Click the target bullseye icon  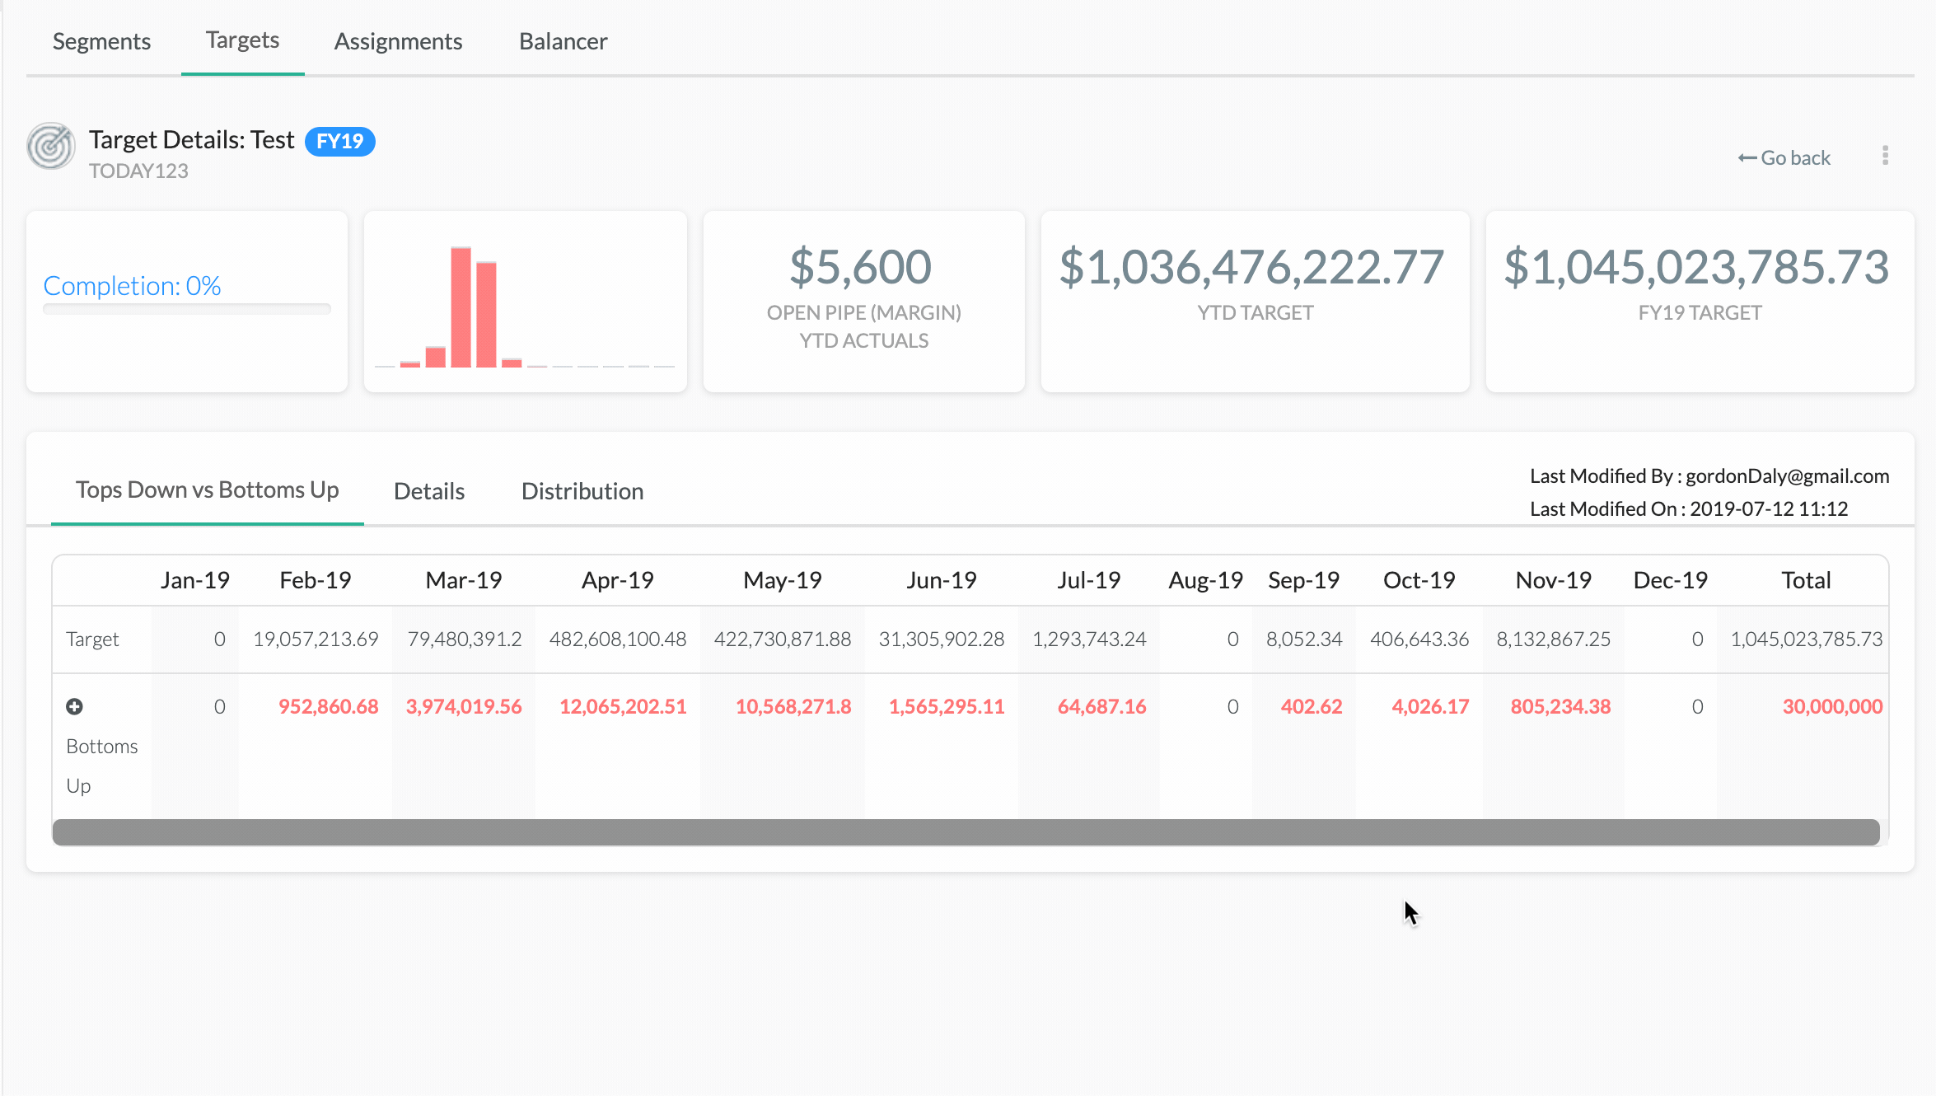[51, 147]
